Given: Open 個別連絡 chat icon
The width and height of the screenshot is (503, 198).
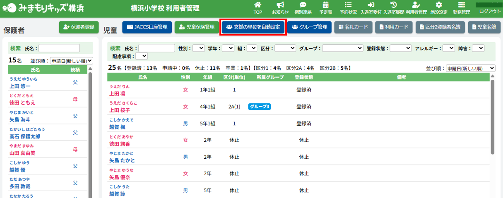Looking at the screenshot, I should click(x=303, y=5).
